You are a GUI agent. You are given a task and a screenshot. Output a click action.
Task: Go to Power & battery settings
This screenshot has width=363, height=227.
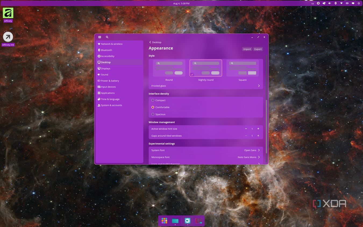[x=119, y=81]
